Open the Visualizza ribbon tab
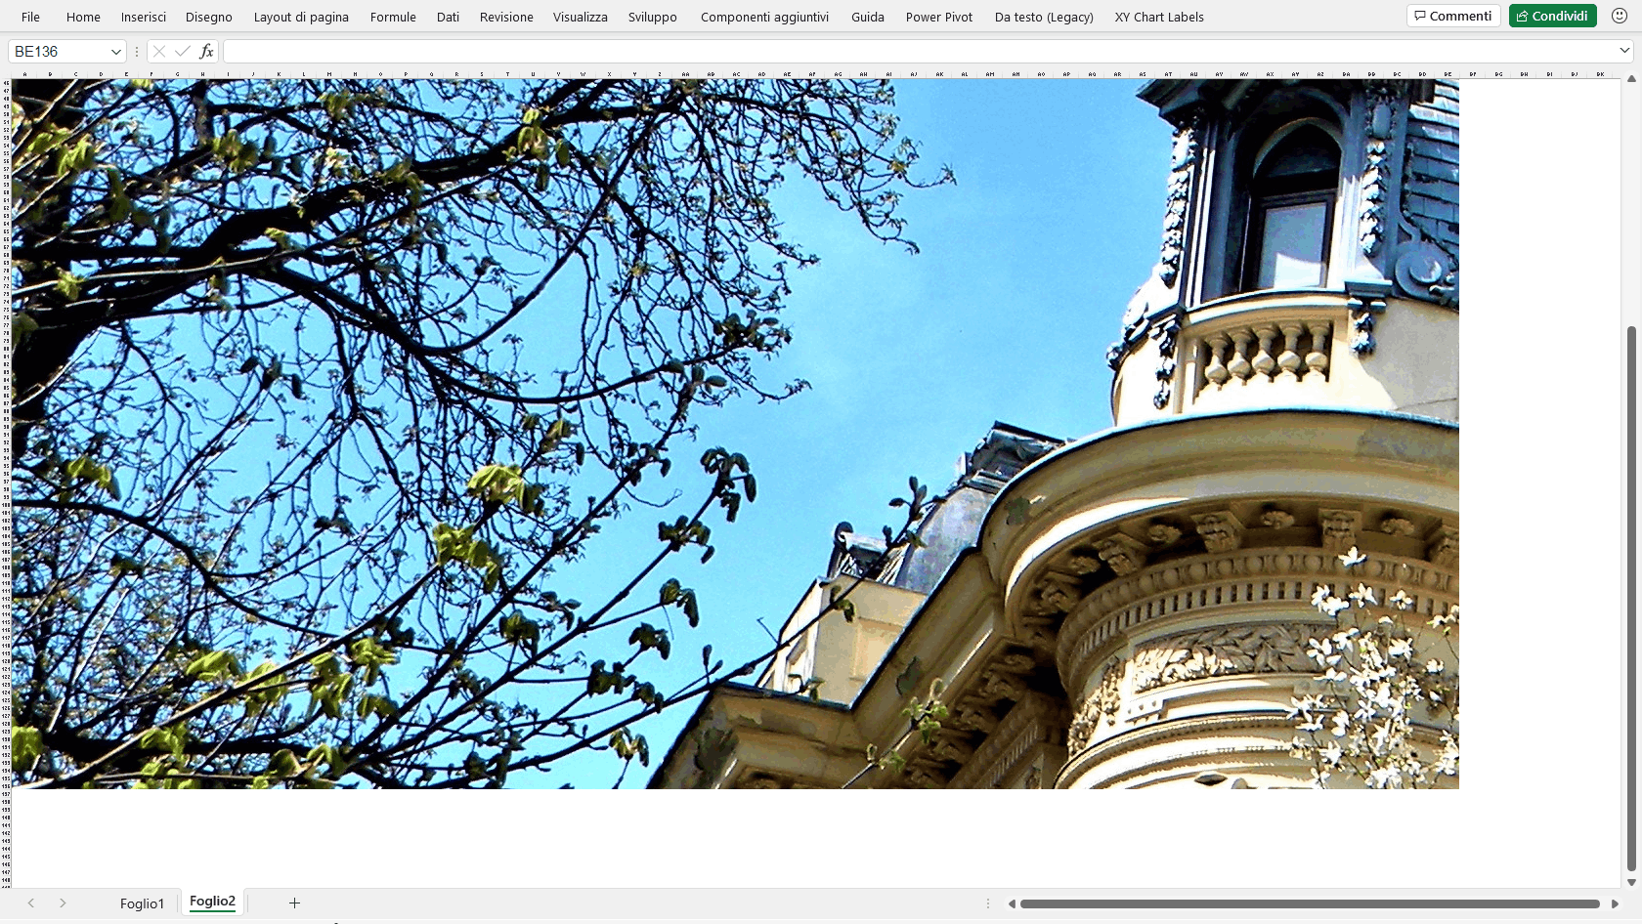1642x924 pixels. click(x=581, y=17)
